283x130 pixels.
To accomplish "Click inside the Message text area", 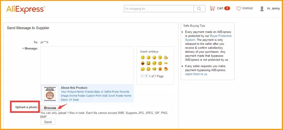I will pyautogui.click(x=87, y=65).
